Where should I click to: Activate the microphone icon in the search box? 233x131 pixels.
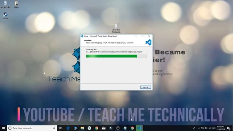pos(54,128)
